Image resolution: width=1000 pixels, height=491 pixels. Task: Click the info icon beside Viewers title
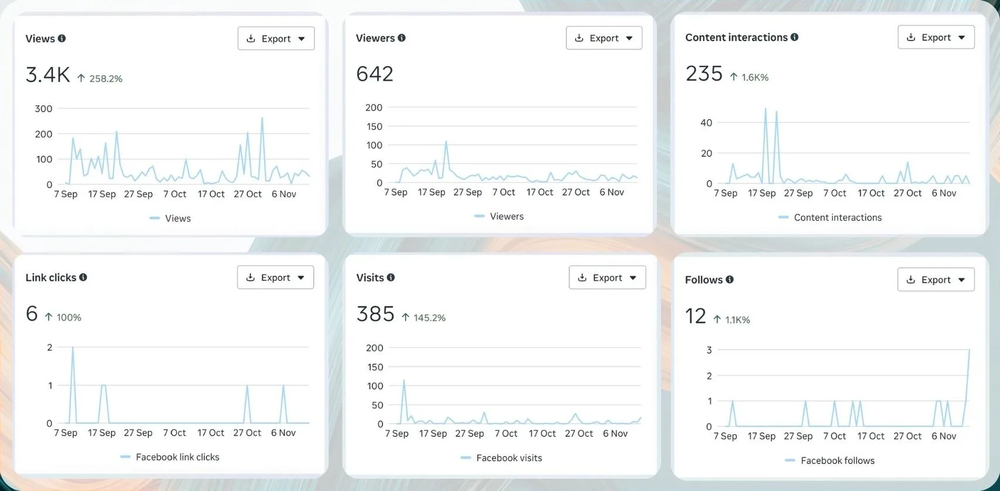coord(402,38)
